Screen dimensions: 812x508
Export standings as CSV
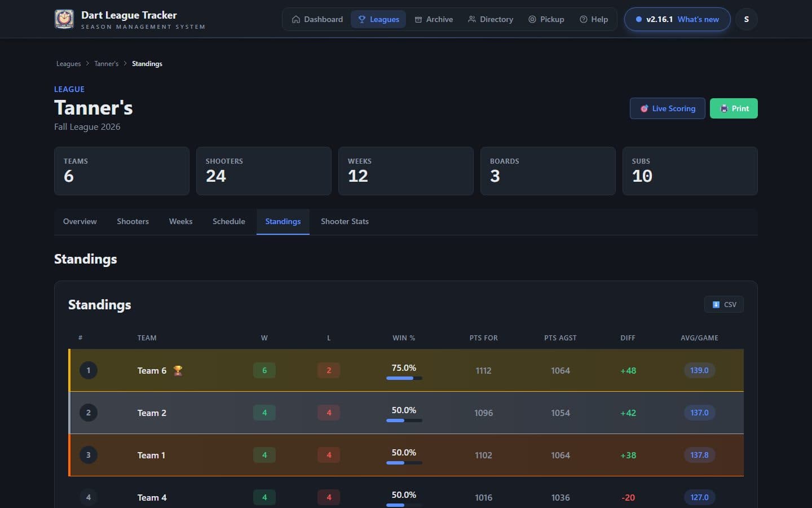point(724,304)
